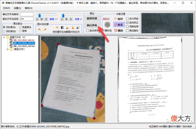Click the top-right red corner handle
This screenshot has width=196, height=129.
101,51
